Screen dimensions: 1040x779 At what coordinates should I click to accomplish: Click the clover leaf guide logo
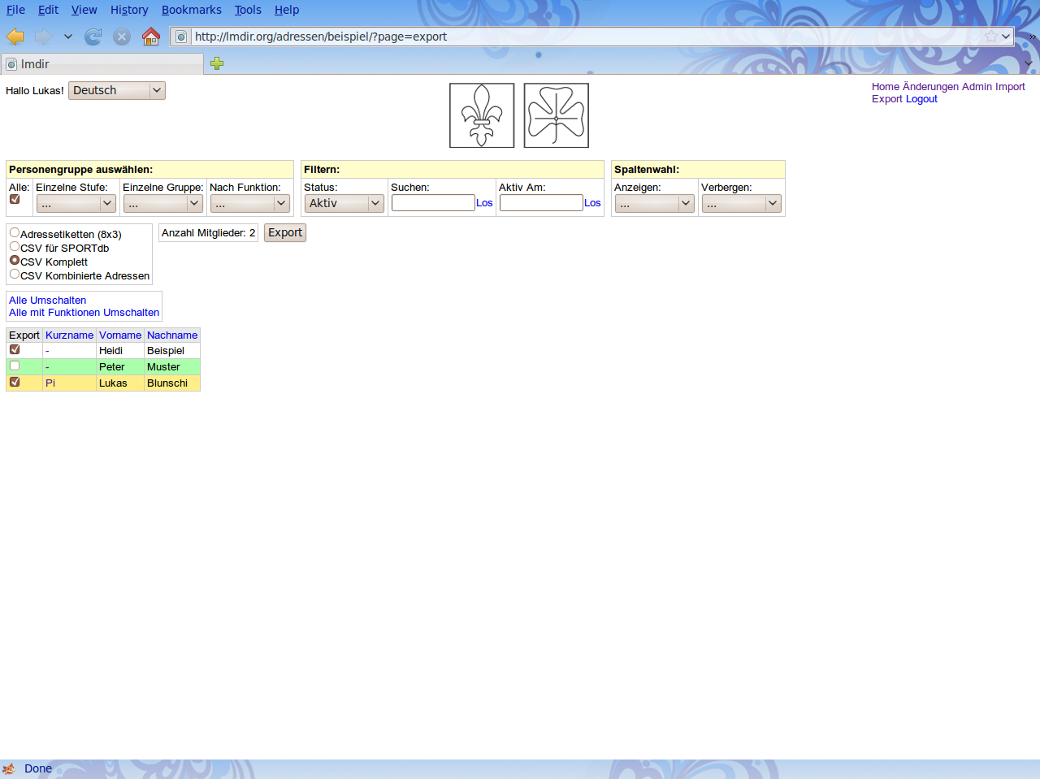[557, 115]
